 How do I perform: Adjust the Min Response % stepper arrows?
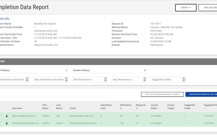point(105,79)
